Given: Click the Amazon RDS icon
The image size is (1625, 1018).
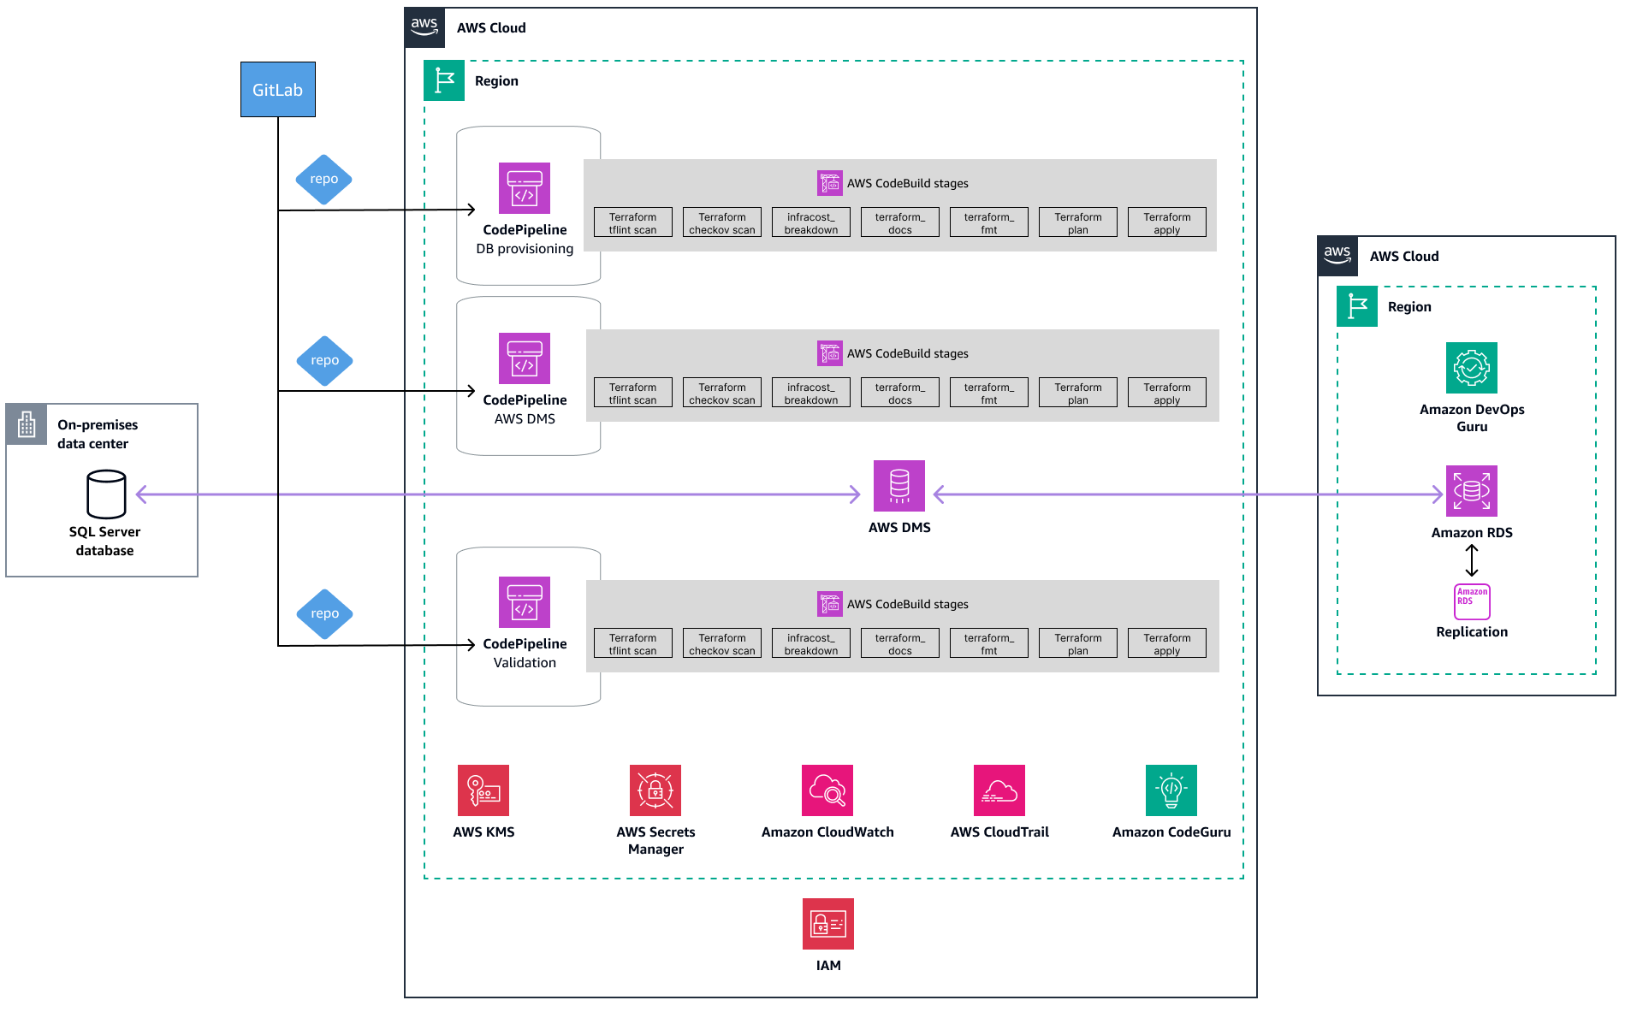Looking at the screenshot, I should pyautogui.click(x=1471, y=491).
